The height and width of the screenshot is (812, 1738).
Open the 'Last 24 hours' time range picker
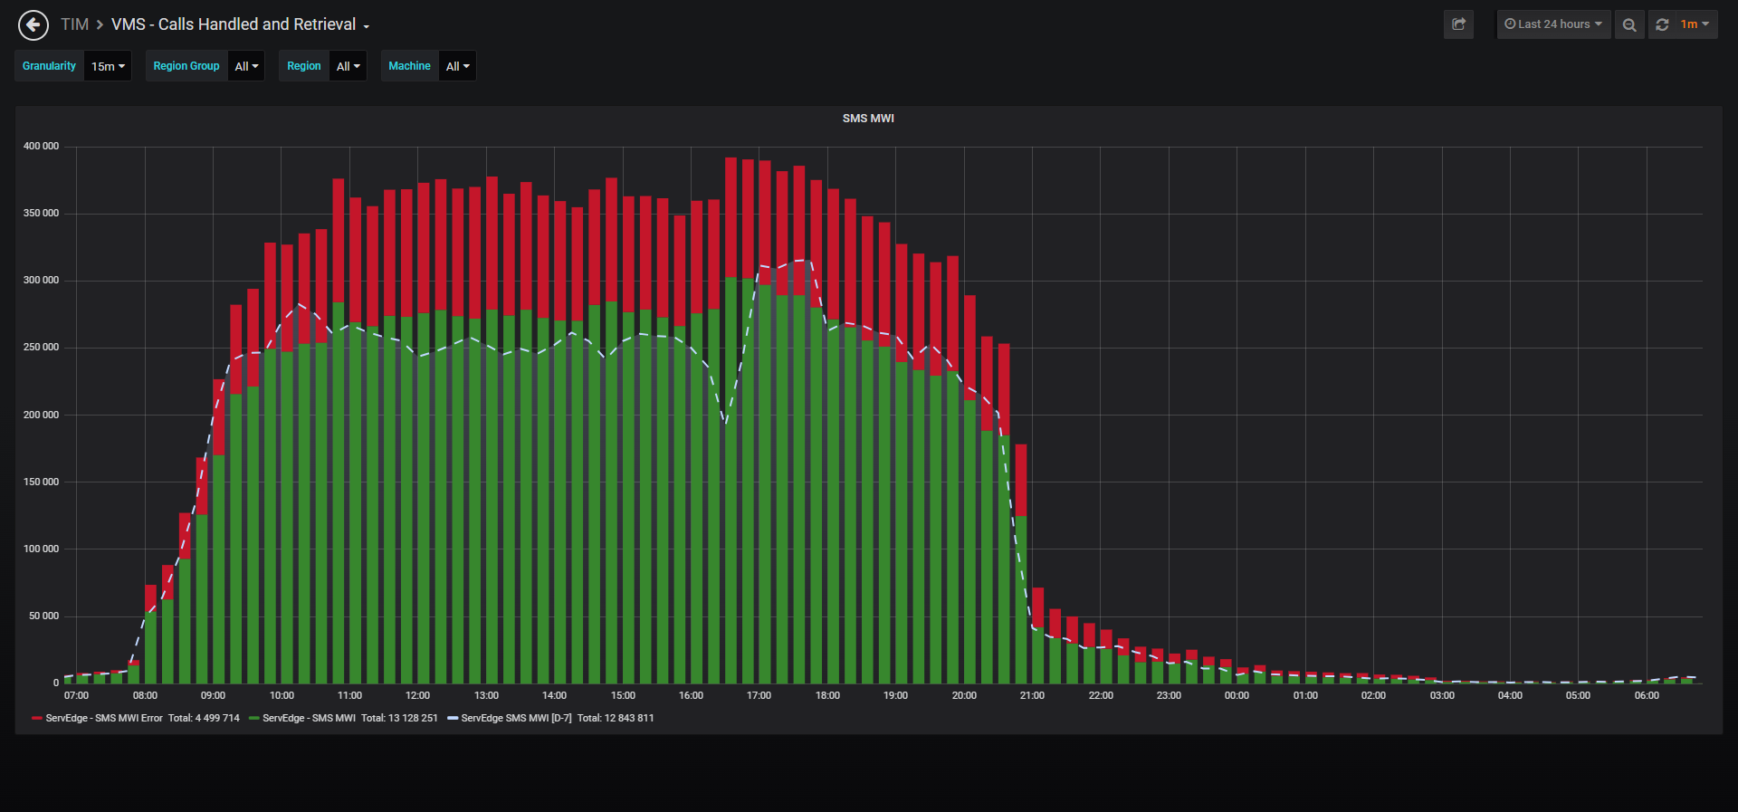click(1553, 24)
